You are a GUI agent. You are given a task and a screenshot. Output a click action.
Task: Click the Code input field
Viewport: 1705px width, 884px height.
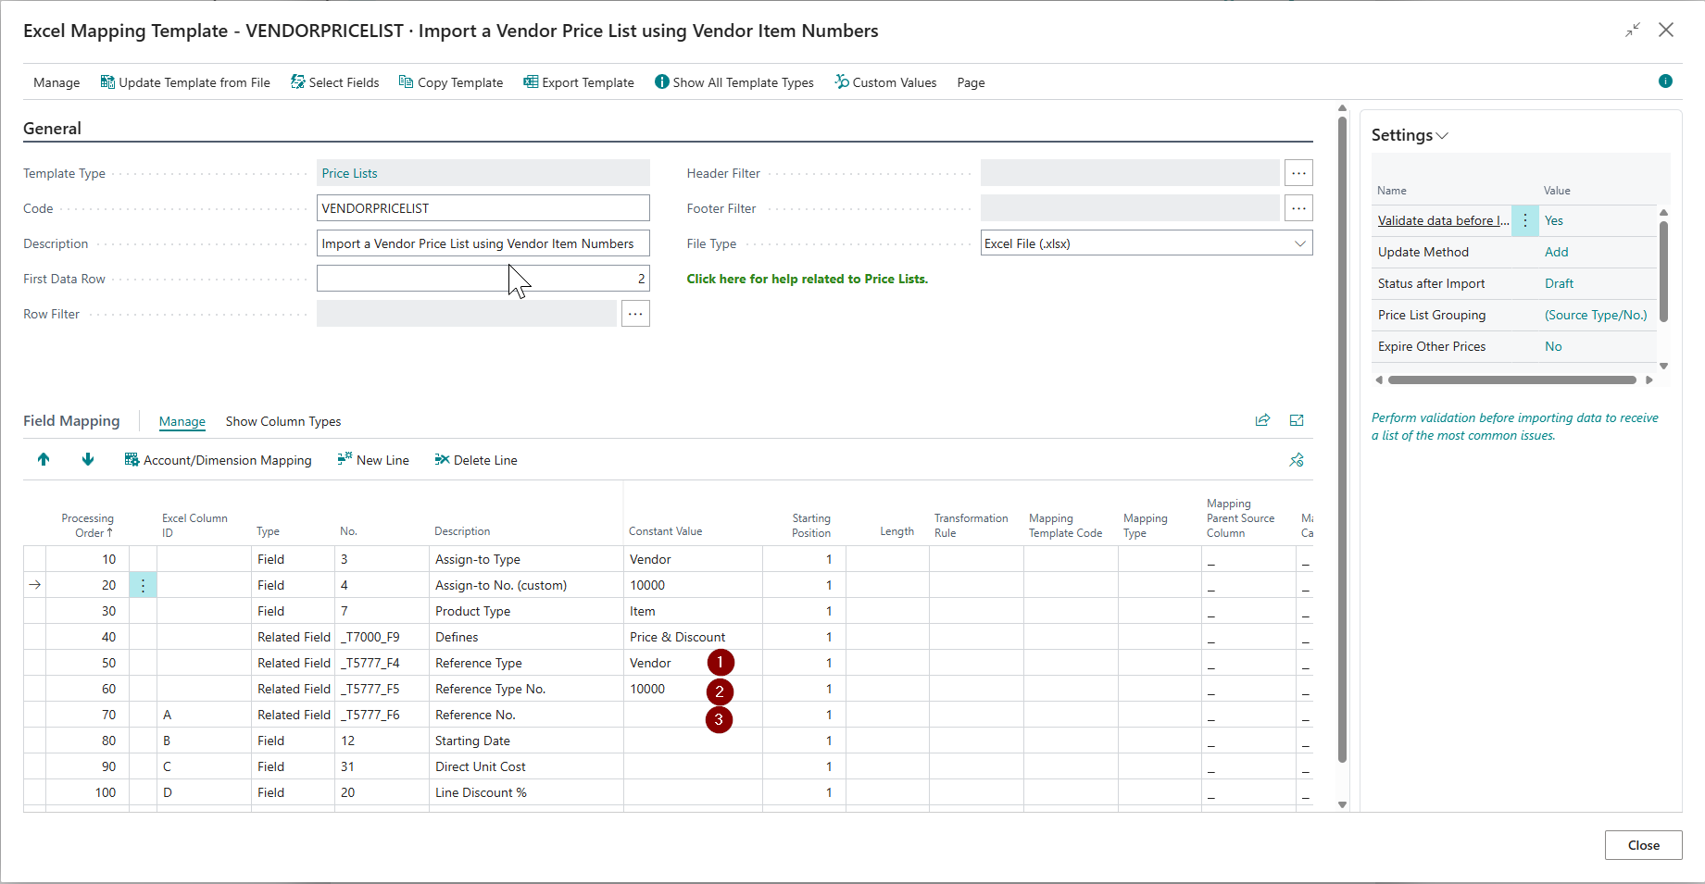pos(483,208)
